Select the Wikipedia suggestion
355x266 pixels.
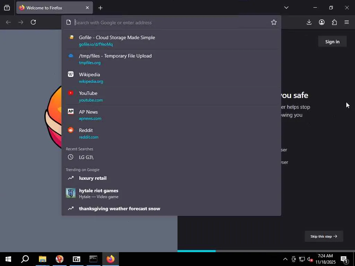coord(171,78)
